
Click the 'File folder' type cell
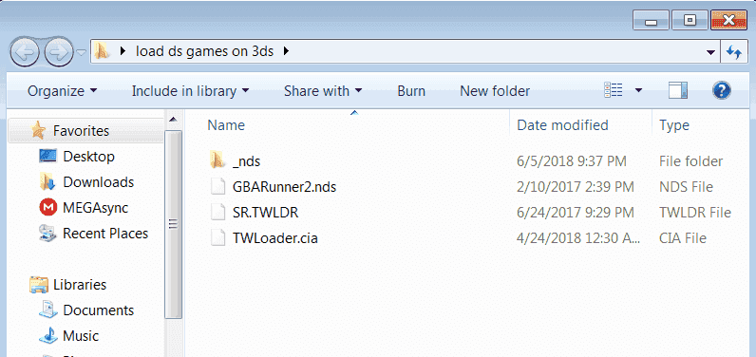[x=690, y=160]
